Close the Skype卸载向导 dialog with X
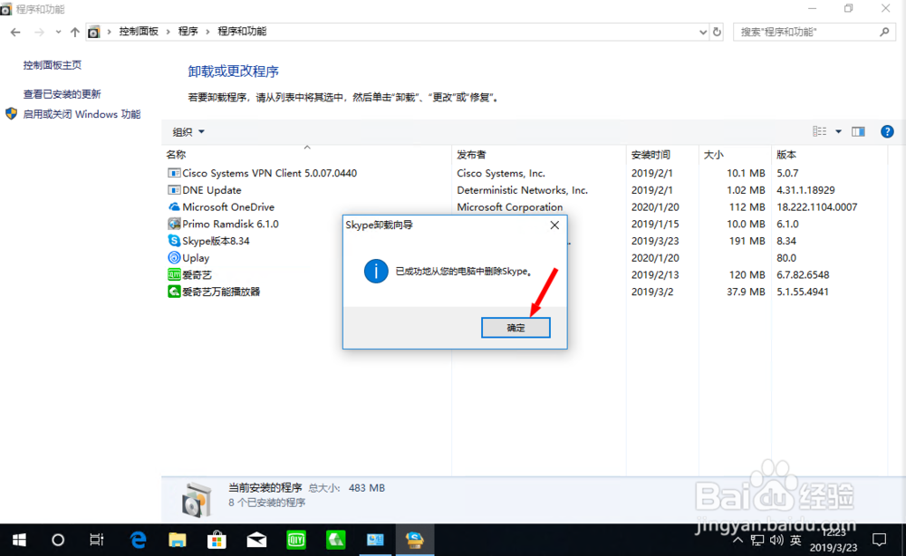Viewport: 906px width, 556px height. pyautogui.click(x=554, y=225)
